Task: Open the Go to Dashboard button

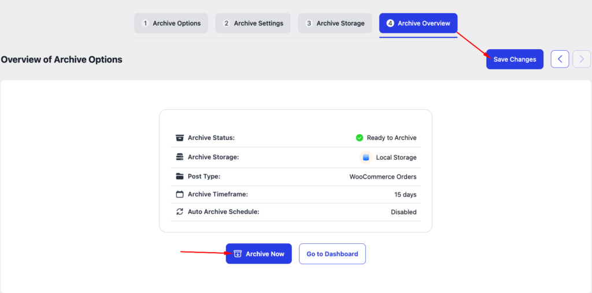Action: (x=332, y=254)
